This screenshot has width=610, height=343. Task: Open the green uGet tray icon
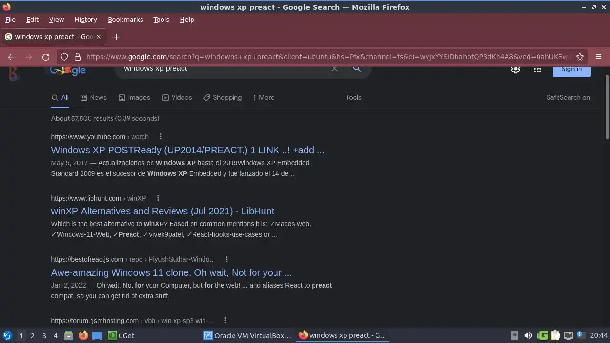(542, 335)
